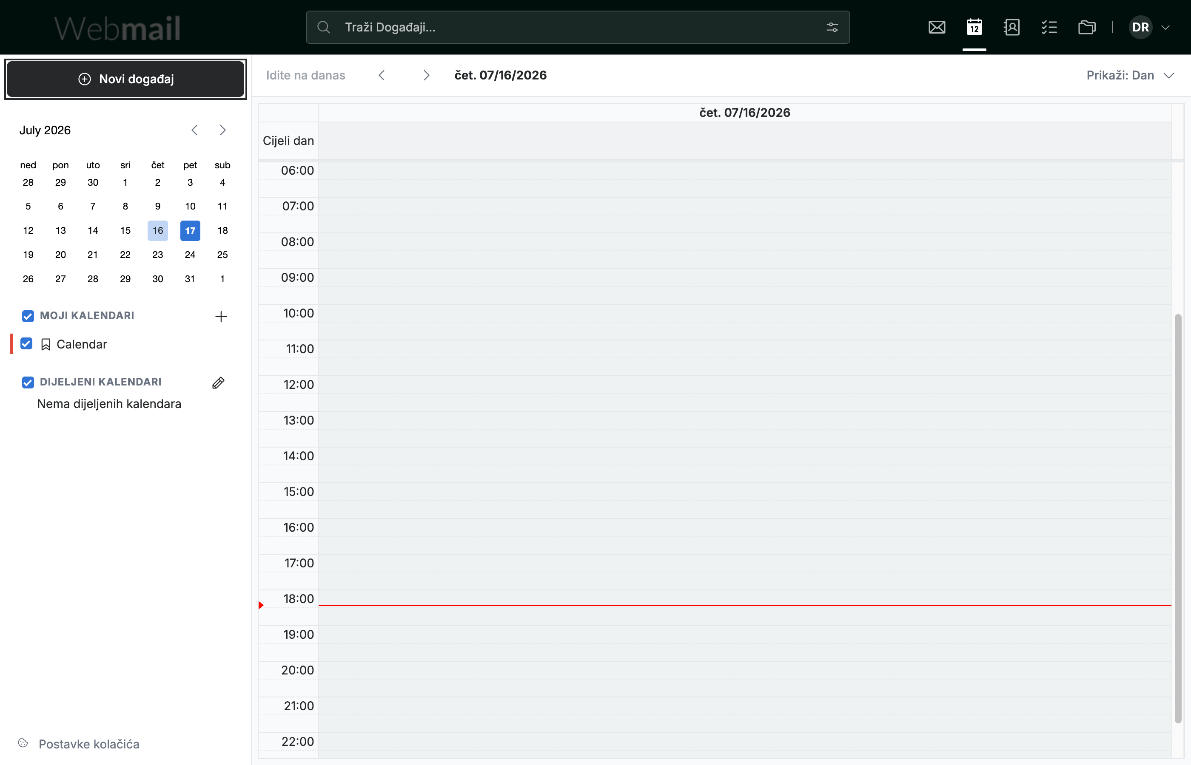Click the day view vertical scrollbar

pos(1177,518)
